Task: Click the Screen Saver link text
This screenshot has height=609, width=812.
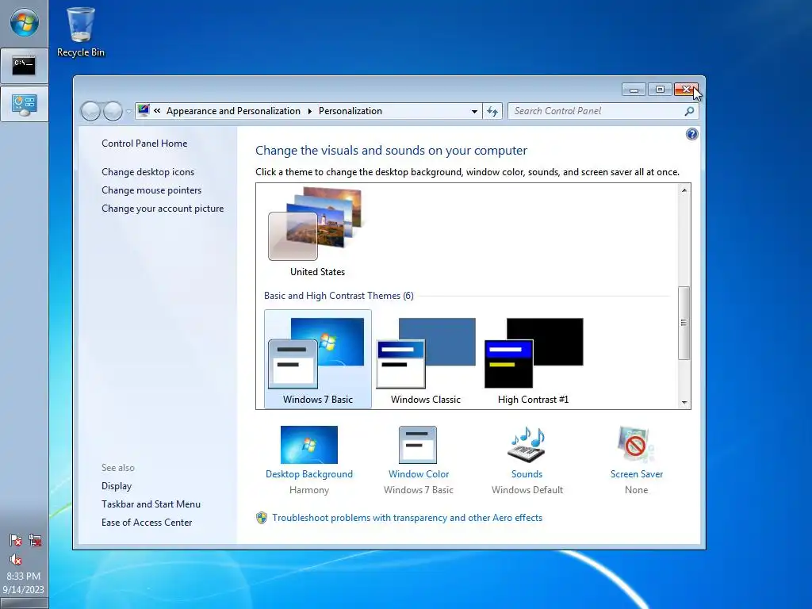Action: pyautogui.click(x=637, y=474)
